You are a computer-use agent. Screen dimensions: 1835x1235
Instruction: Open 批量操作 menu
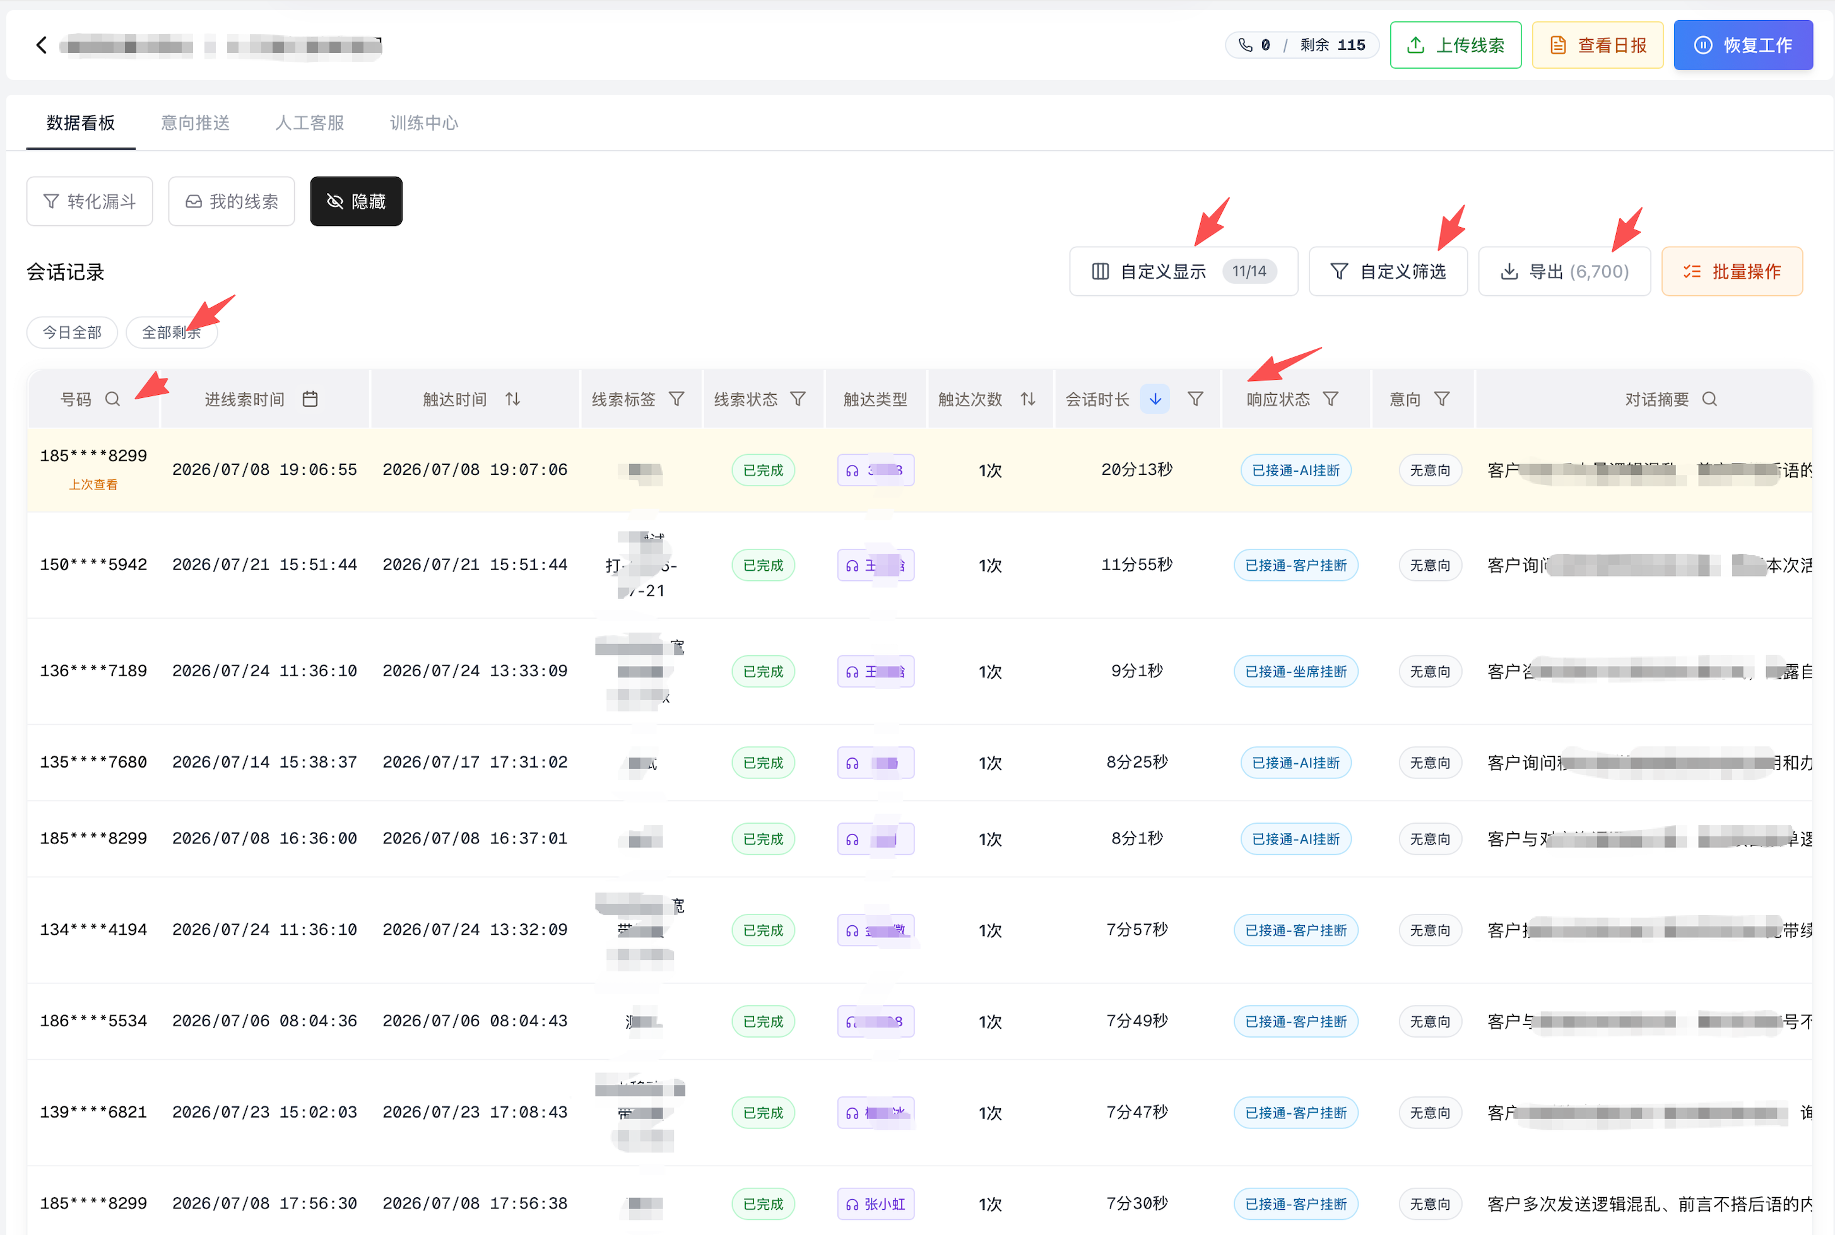coord(1732,272)
